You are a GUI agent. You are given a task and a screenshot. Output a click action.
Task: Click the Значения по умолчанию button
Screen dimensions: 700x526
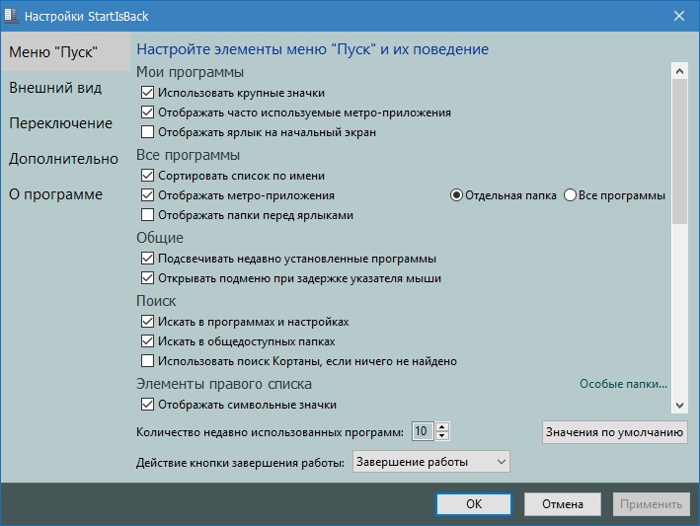pos(615,432)
